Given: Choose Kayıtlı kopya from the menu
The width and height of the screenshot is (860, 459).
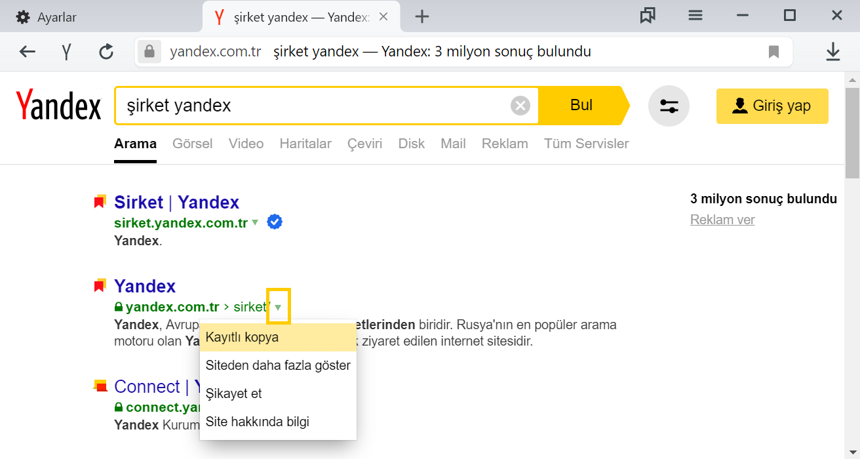Looking at the screenshot, I should tap(278, 337).
